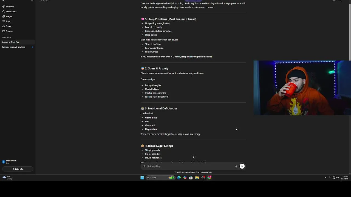This screenshot has width=351, height=197.
Task: Click the 'Iron' bullet
Action: [147, 121]
